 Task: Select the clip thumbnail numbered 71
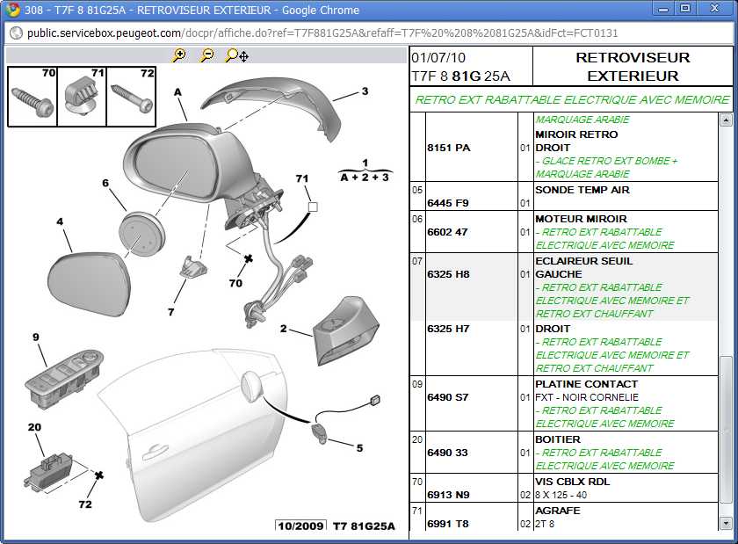click(x=82, y=97)
